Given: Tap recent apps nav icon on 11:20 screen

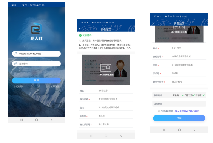Looking at the screenshot, I should pos(91,136).
